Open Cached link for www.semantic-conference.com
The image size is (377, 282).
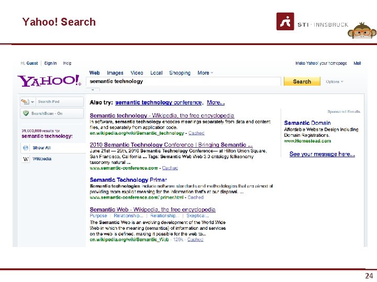(170, 168)
